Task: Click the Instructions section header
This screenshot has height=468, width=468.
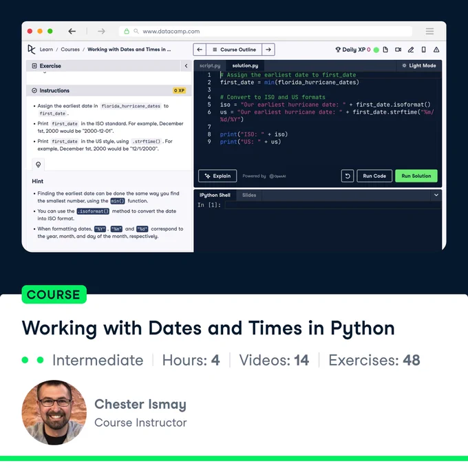Action: pos(109,90)
